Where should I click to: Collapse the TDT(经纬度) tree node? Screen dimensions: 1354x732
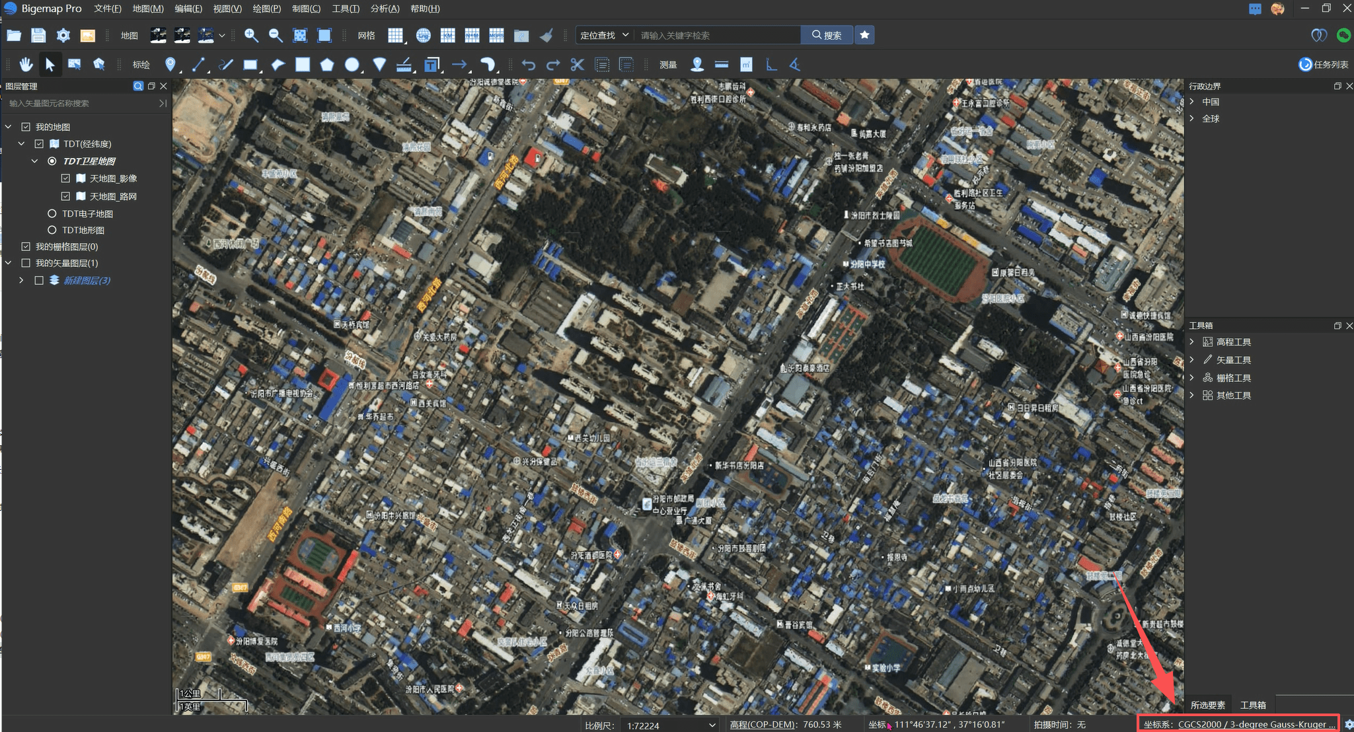point(22,144)
